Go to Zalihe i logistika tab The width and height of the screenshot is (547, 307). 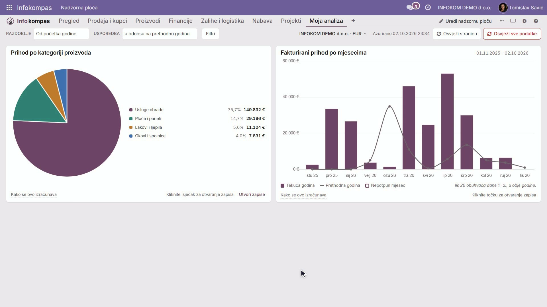tap(222, 21)
